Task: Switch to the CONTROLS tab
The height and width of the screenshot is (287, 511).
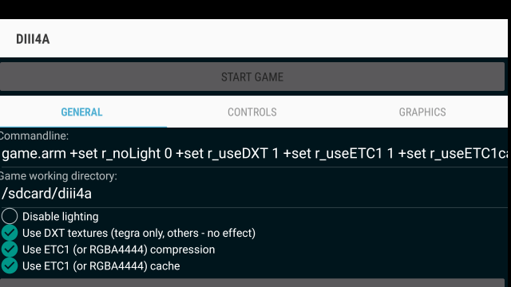Action: [252, 112]
